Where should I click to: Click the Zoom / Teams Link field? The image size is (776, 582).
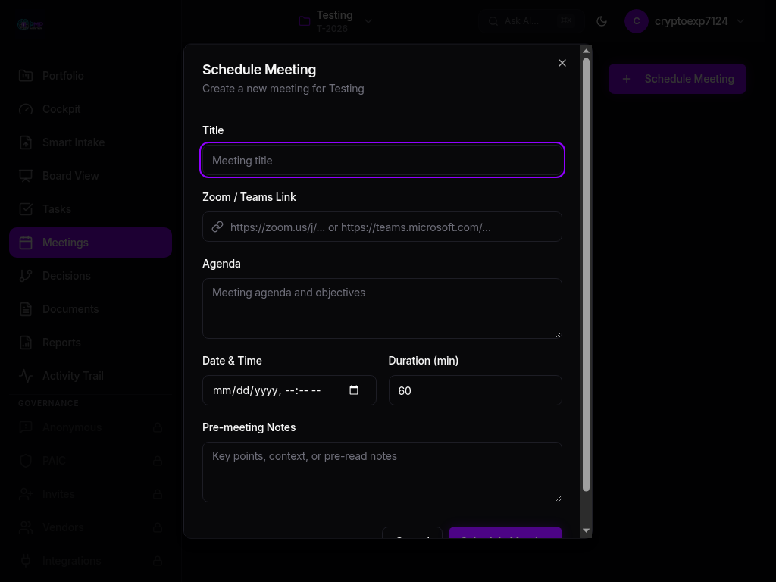tap(382, 227)
